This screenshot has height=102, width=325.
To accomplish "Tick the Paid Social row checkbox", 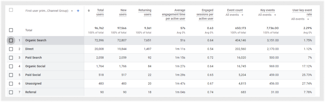I will click(x=11, y=75).
